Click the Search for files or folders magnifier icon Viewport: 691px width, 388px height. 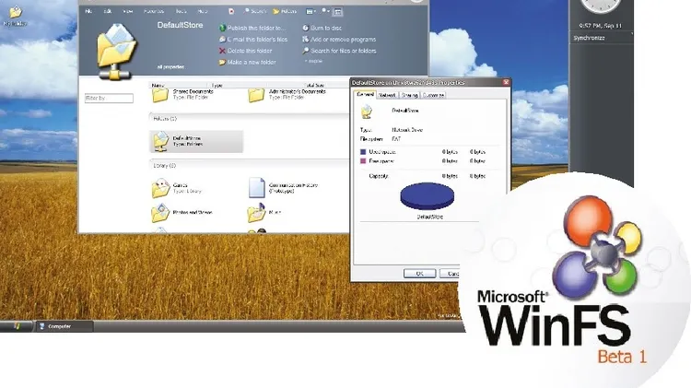[305, 51]
